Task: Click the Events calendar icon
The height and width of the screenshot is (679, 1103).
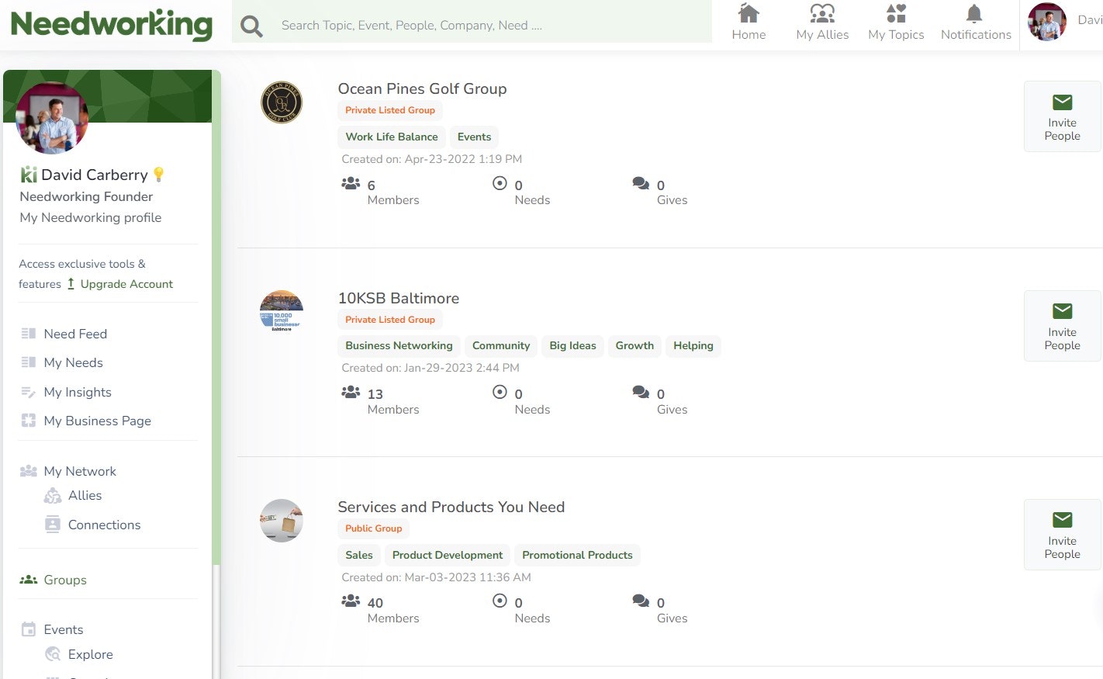Action: coord(29,629)
